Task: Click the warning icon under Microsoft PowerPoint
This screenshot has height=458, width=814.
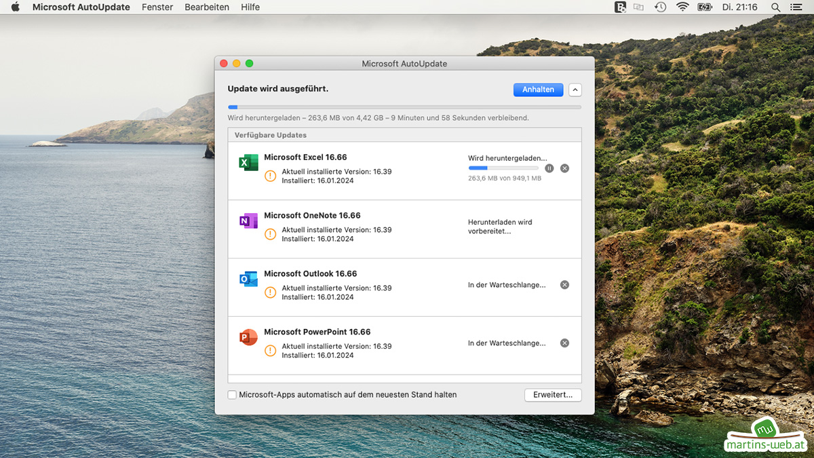Action: click(270, 351)
